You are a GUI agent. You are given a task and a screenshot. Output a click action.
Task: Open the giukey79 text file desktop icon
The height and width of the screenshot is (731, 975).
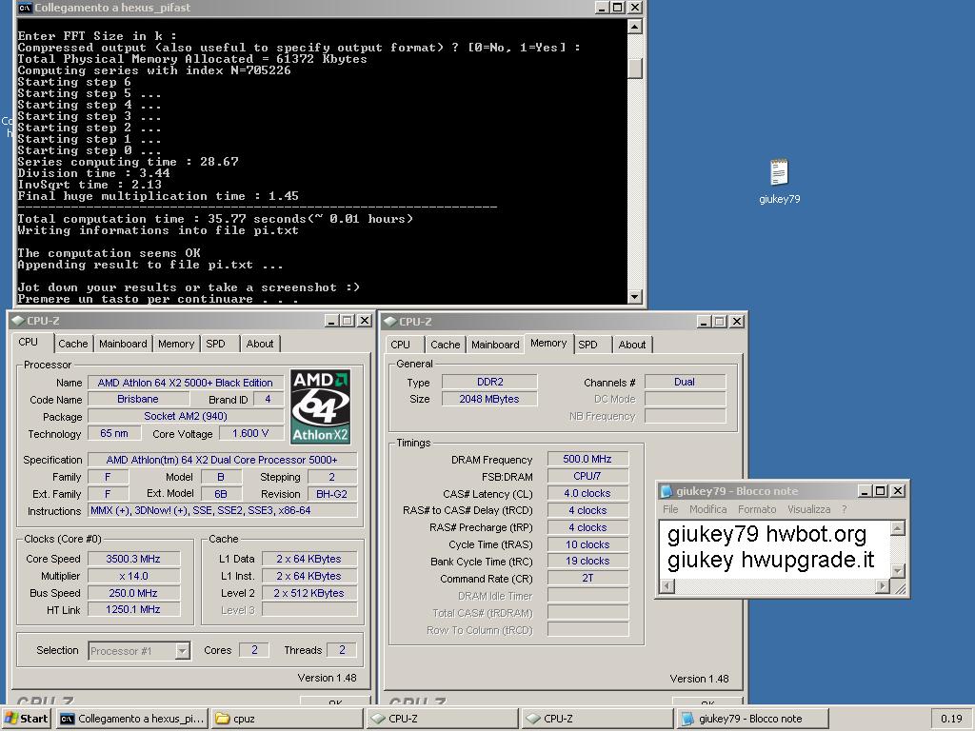(x=779, y=182)
